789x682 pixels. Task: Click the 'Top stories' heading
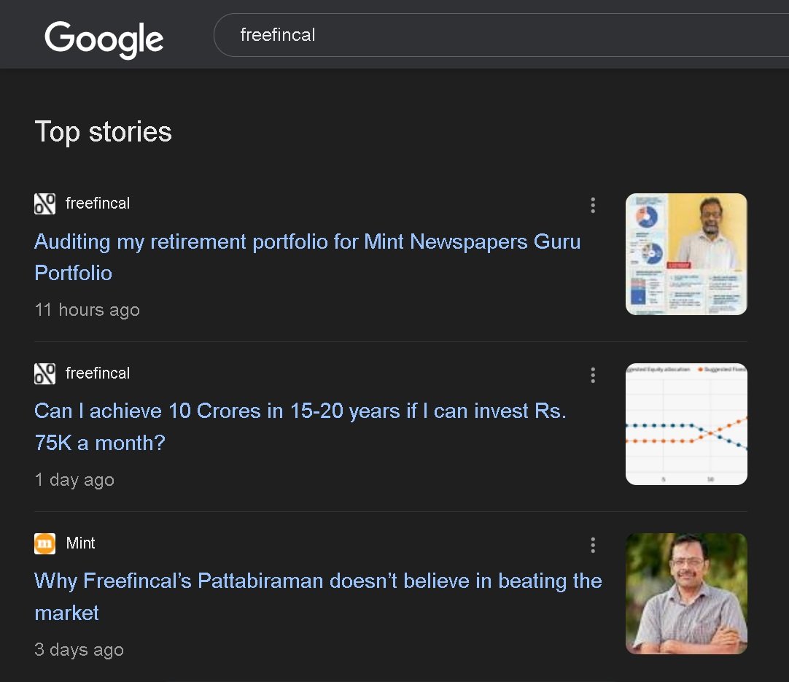103,132
